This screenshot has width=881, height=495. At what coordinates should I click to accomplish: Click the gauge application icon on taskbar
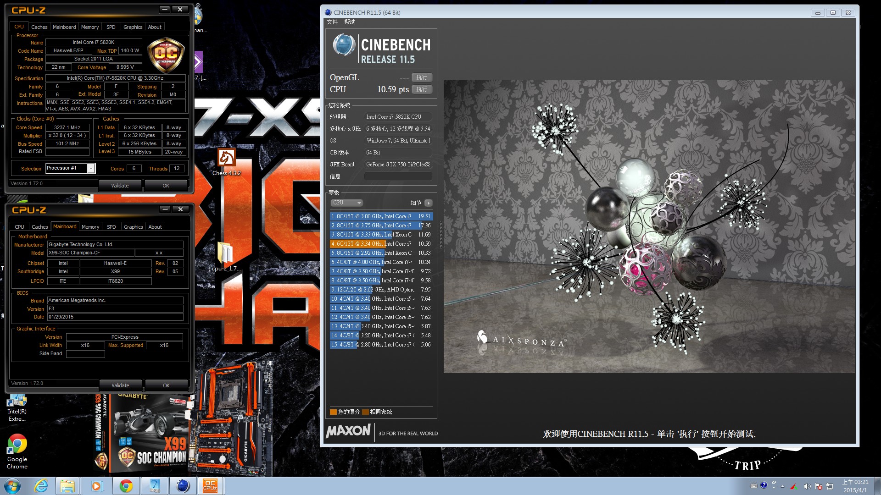click(154, 486)
